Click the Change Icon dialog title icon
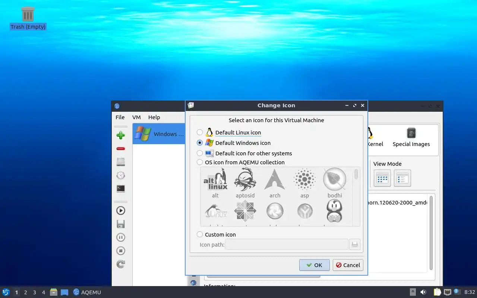 click(x=191, y=105)
